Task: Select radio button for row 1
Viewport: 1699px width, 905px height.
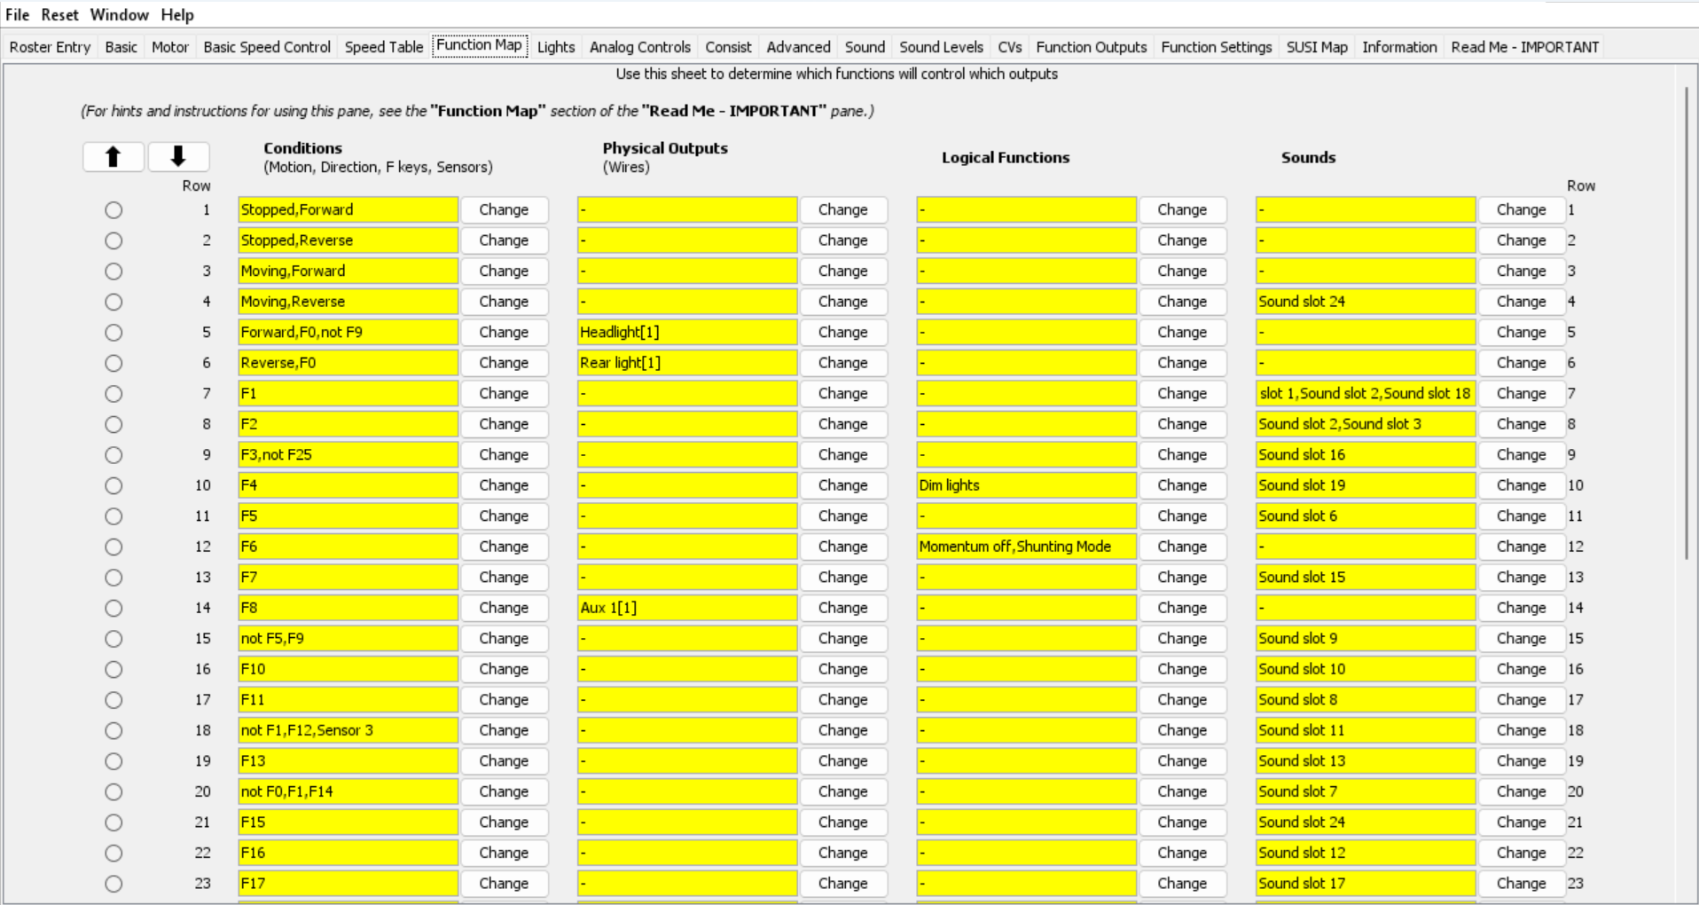Action: [x=114, y=210]
